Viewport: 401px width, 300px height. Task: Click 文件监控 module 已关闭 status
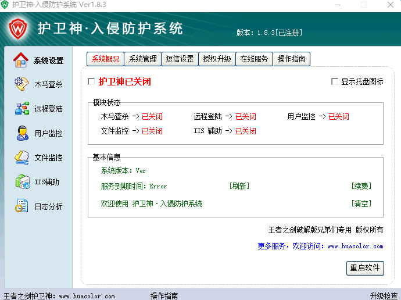pos(152,131)
